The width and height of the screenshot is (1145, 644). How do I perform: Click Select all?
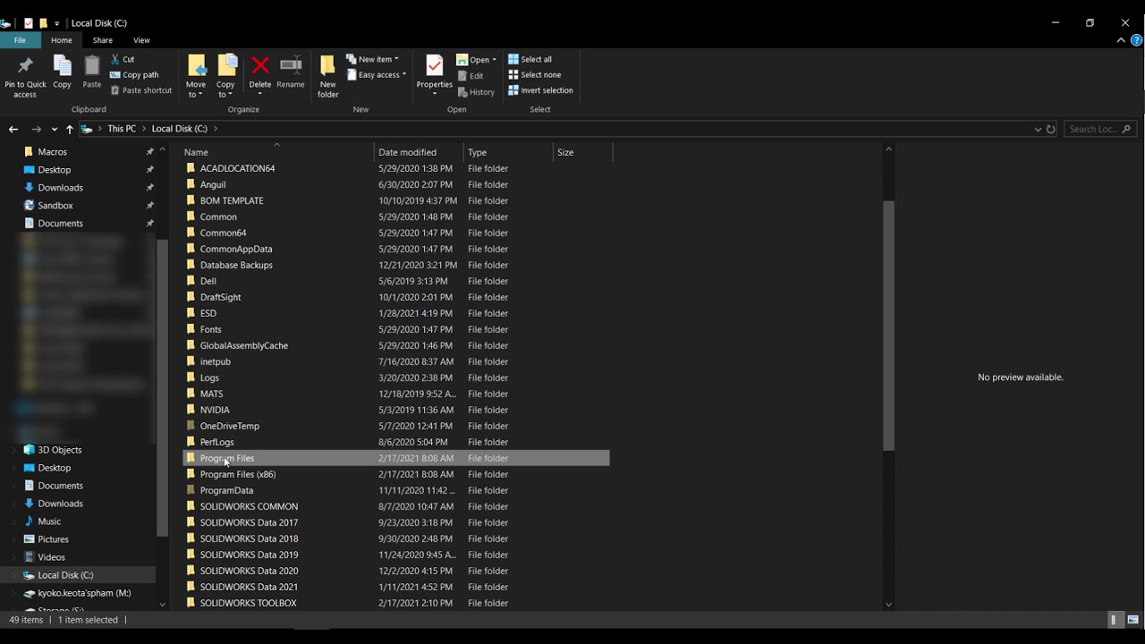pyautogui.click(x=530, y=59)
